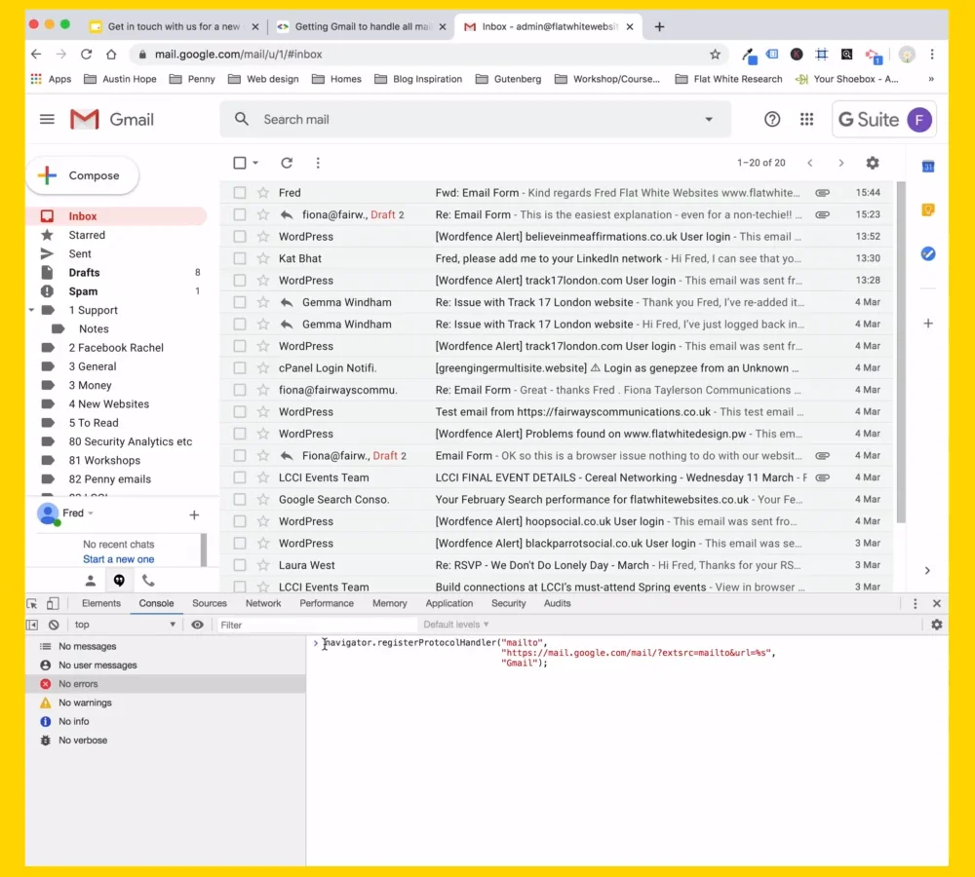Refresh the inbox mail list

tap(287, 163)
